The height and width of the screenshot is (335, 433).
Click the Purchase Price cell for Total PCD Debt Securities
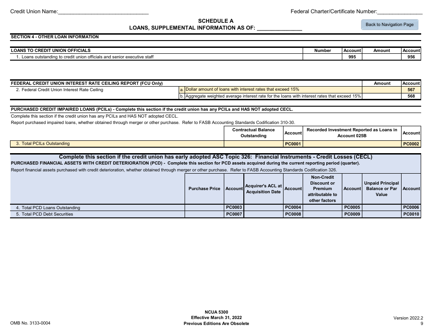[x=205, y=214]
